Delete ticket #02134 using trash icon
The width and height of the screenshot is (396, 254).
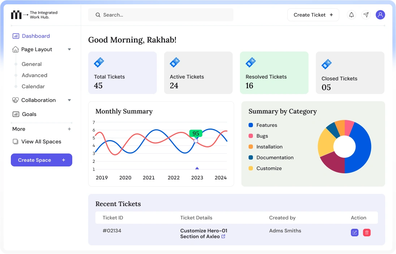[367, 233]
